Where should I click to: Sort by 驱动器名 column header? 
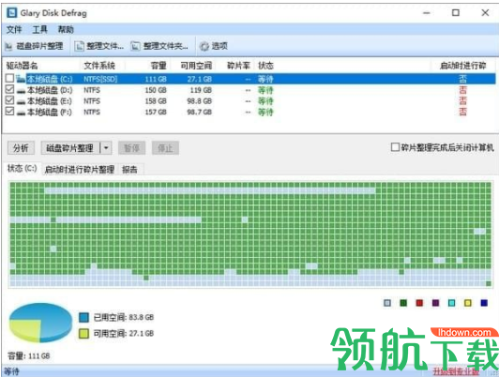click(23, 66)
